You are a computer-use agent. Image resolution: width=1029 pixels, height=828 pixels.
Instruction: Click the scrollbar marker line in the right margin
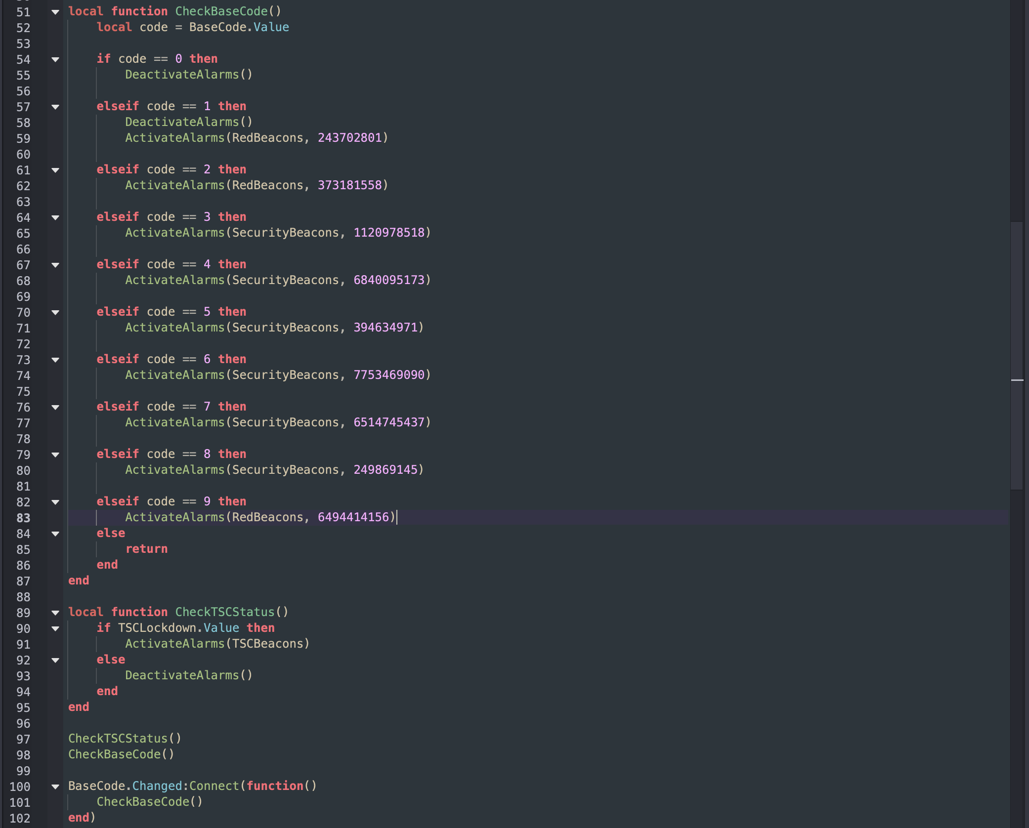1017,380
